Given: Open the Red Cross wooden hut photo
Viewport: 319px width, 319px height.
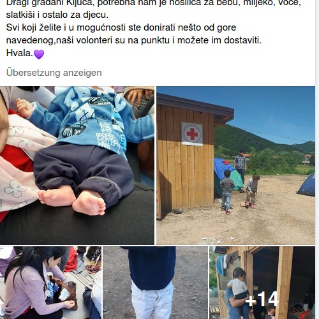Looking at the screenshot, I should [235, 165].
